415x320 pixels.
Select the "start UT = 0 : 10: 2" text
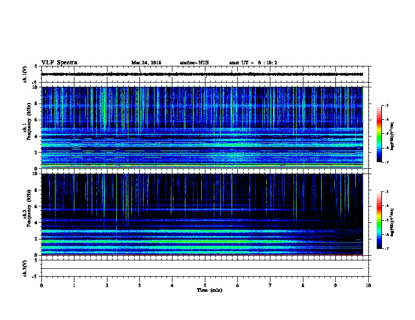coord(253,63)
